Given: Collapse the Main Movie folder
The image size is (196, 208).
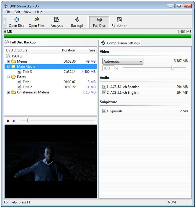Looking at the screenshot, I should [8, 67].
